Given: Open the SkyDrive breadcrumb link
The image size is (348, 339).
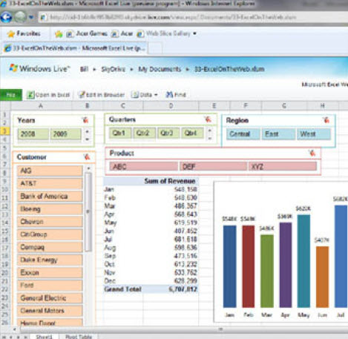Looking at the screenshot, I should [114, 69].
